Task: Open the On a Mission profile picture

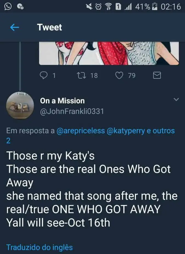Action: click(20, 106)
